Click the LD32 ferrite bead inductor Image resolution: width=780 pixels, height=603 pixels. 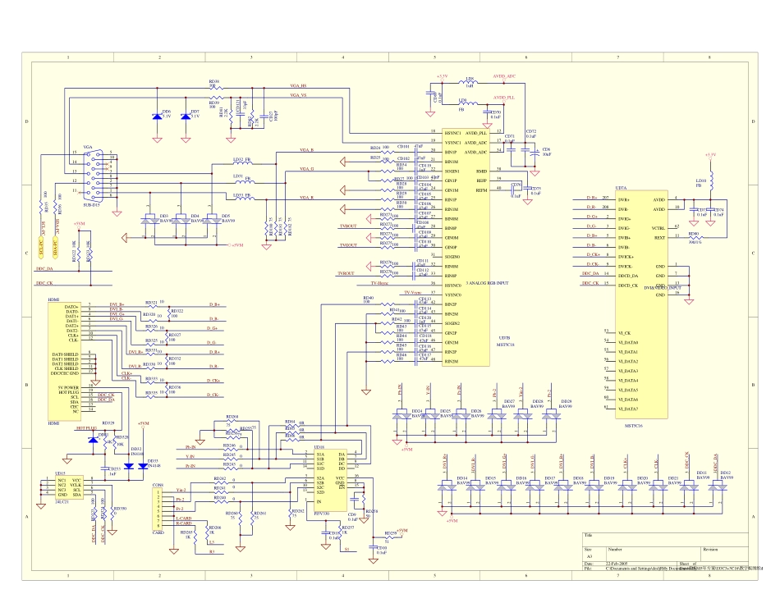(243, 164)
